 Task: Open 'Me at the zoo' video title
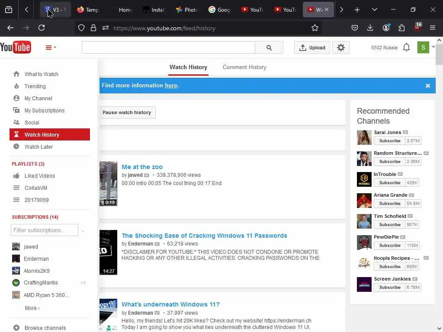pyautogui.click(x=142, y=167)
